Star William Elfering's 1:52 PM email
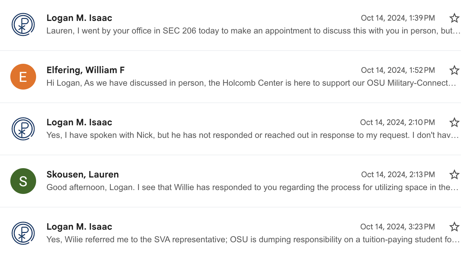The height and width of the screenshot is (259, 468). (x=454, y=70)
